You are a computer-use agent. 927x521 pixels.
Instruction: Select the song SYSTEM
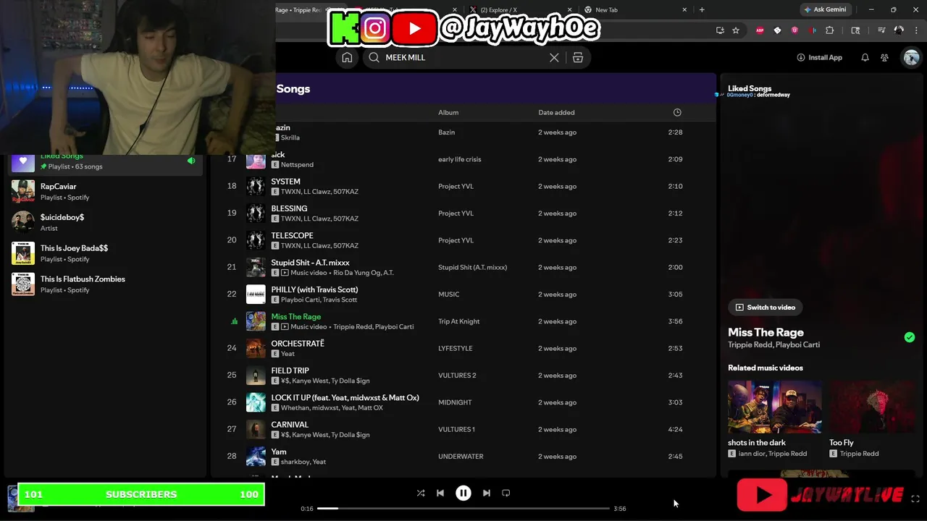[285, 182]
